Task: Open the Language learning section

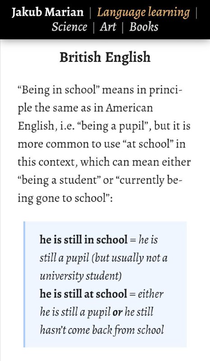Action: [x=143, y=13]
